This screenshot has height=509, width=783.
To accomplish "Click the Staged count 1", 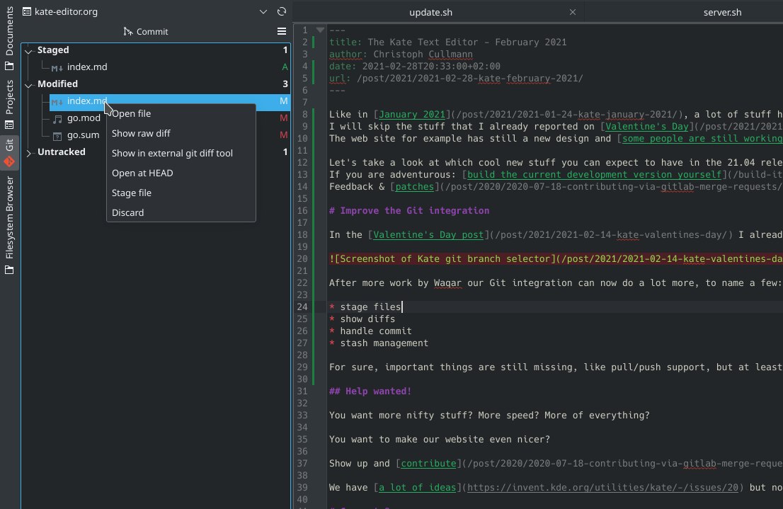I will (285, 50).
